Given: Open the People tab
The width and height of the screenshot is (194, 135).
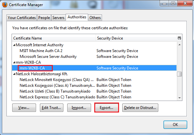Looking at the screenshot, I should coord(43,18).
